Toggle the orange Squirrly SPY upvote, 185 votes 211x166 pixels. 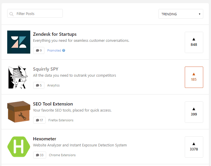(x=194, y=77)
